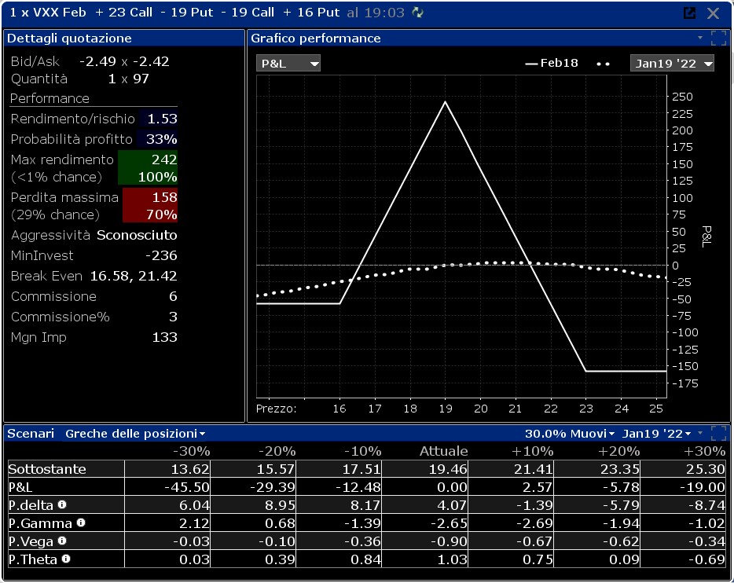The width and height of the screenshot is (734, 583).
Task: Open P.delta info icon
Action: click(62, 504)
